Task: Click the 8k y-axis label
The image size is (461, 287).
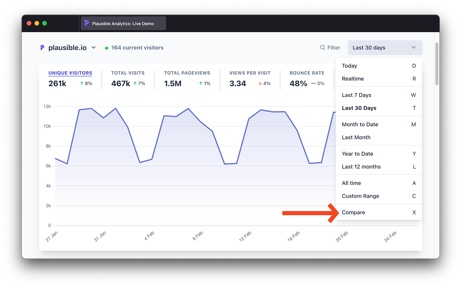Action: coord(48,146)
